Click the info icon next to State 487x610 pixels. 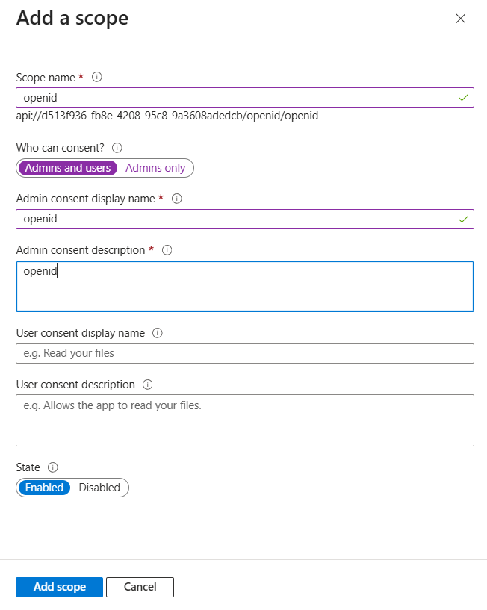(x=52, y=467)
